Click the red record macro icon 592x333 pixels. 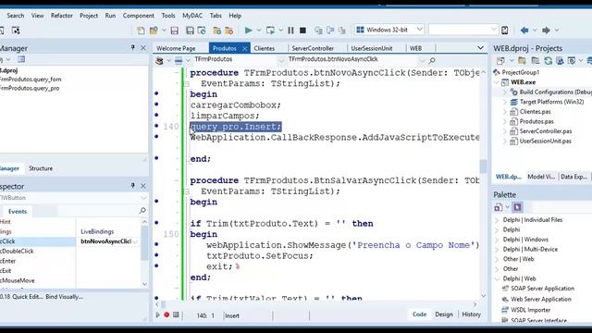click(x=166, y=314)
